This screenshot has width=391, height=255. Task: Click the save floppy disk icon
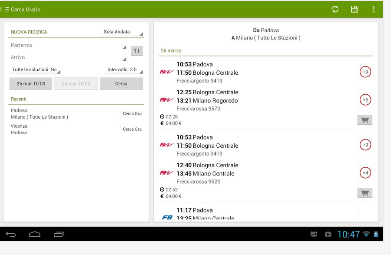click(x=354, y=9)
